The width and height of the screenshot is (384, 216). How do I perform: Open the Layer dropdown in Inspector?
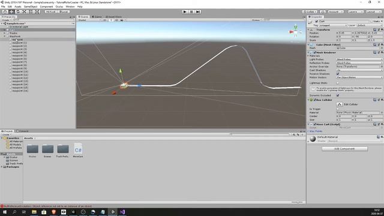click(x=370, y=25)
